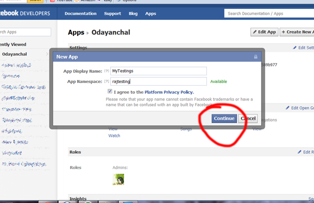Click the lock icon in New App header
The height and width of the screenshot is (203, 314).
(255, 57)
